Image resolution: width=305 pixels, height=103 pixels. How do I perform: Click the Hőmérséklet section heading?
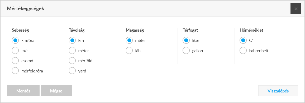[252, 30]
